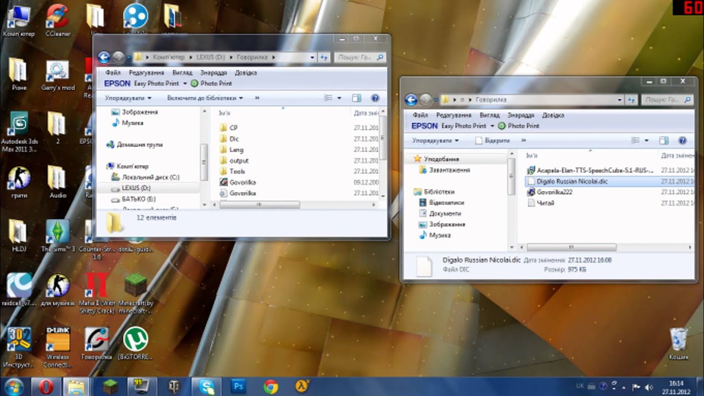Open BitTorrent desktop shortcut

tap(135, 343)
